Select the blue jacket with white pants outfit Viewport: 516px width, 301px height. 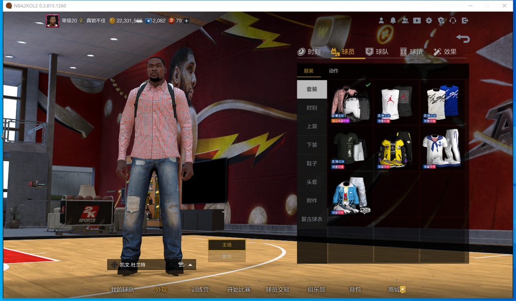click(x=351, y=195)
